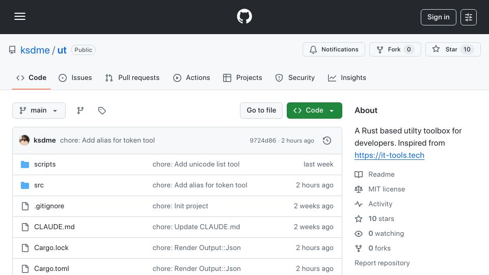Open the Projects tab

point(242,77)
